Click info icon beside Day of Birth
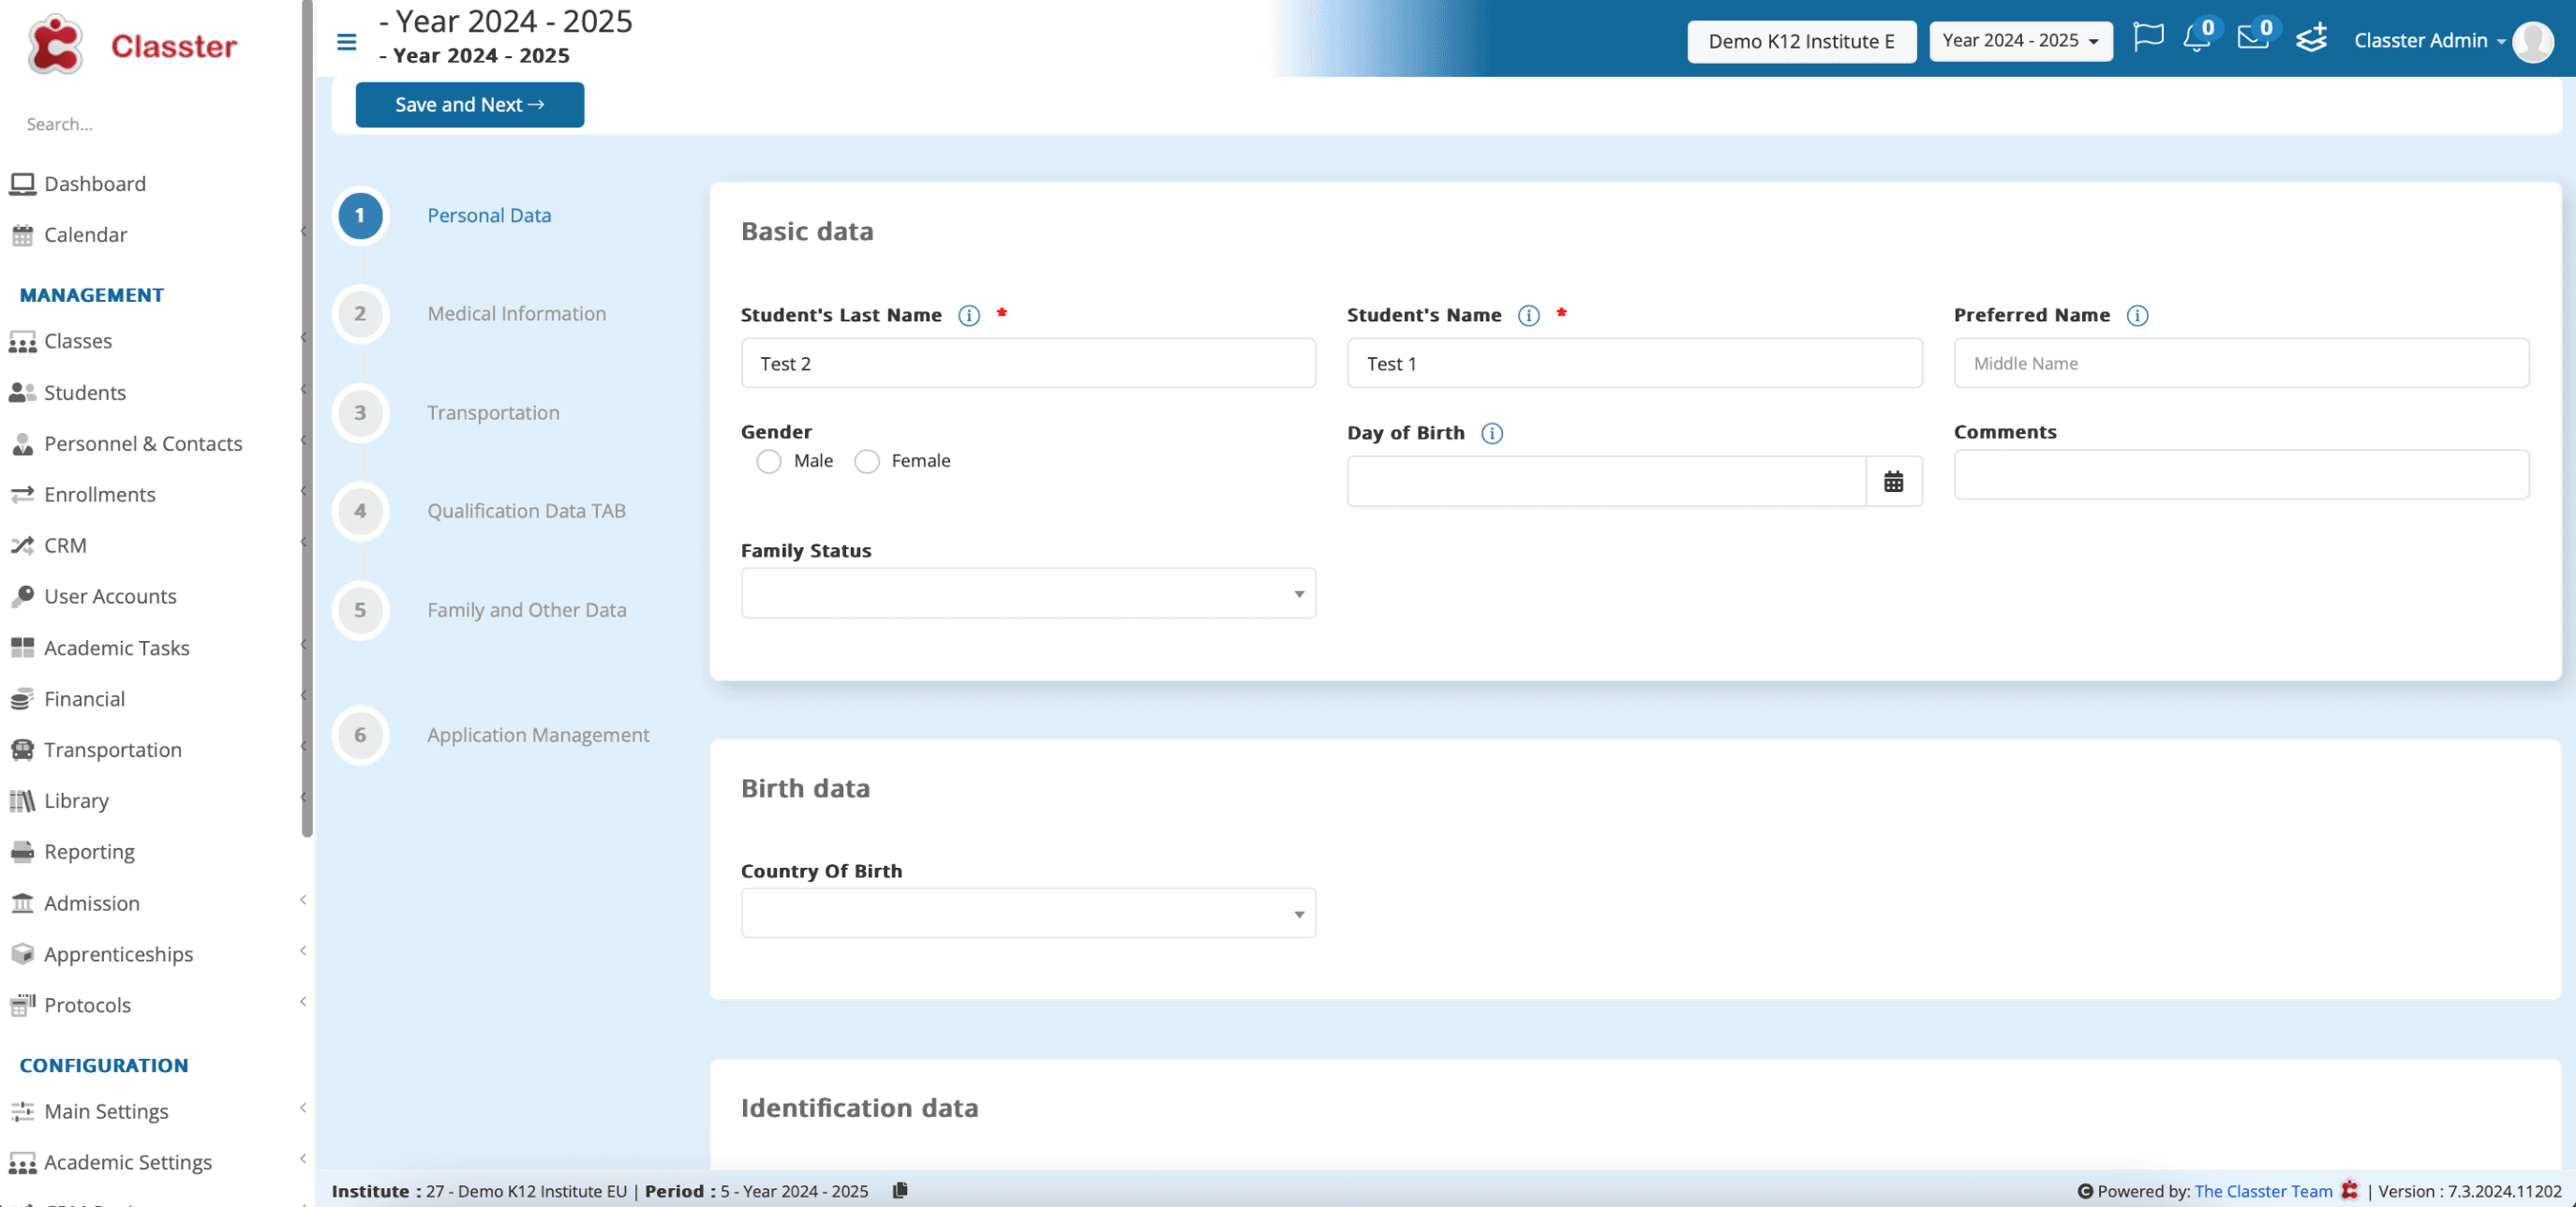Viewport: 2576px width, 1207px height. pos(1491,434)
